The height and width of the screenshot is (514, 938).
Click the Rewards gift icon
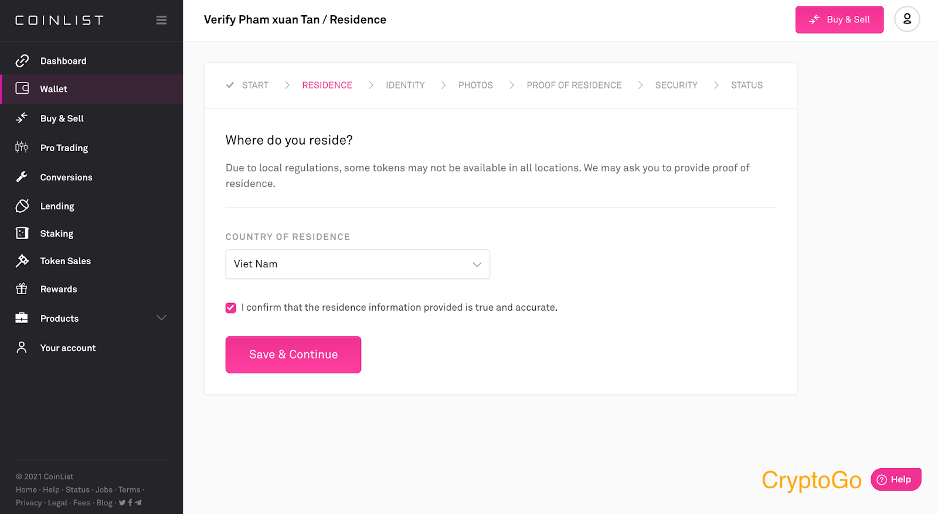click(x=22, y=288)
